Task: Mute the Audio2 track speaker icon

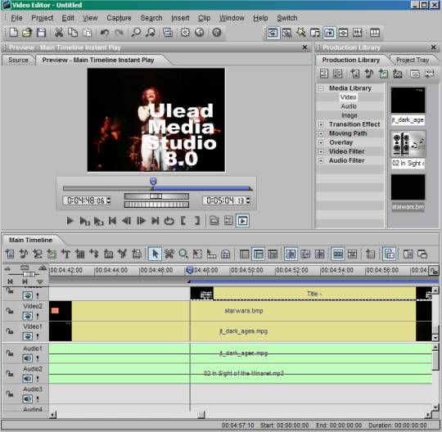Action: point(27,379)
